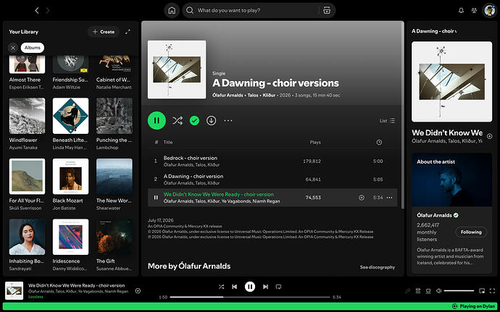Click the main view scrollbar
500x312 pixels.
pyautogui.click(x=403, y=115)
